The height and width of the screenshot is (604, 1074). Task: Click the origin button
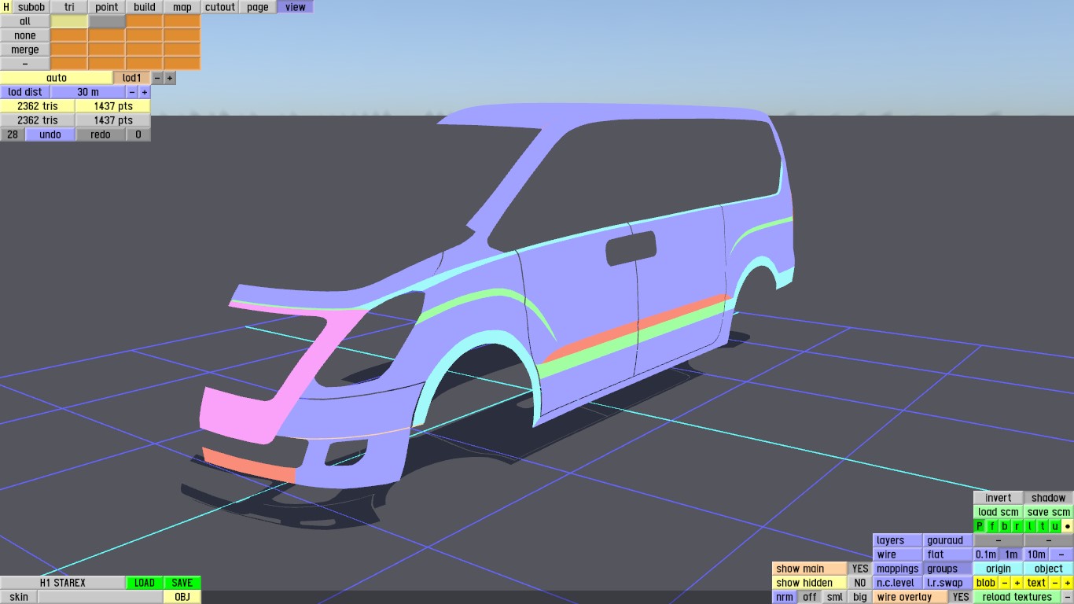pyautogui.click(x=999, y=569)
